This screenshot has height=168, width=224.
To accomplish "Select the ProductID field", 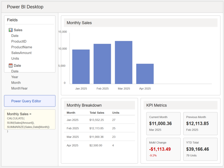I will [19, 41].
